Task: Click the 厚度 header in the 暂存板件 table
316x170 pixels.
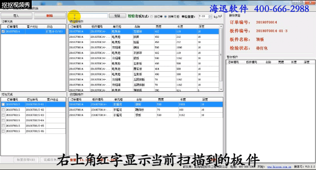Action: pos(306,62)
